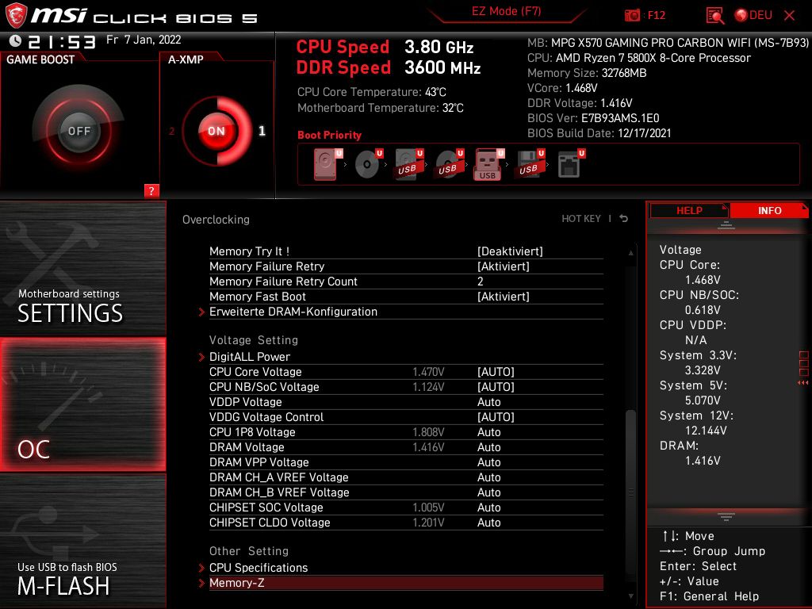Open the OC overclocking section

(x=82, y=404)
